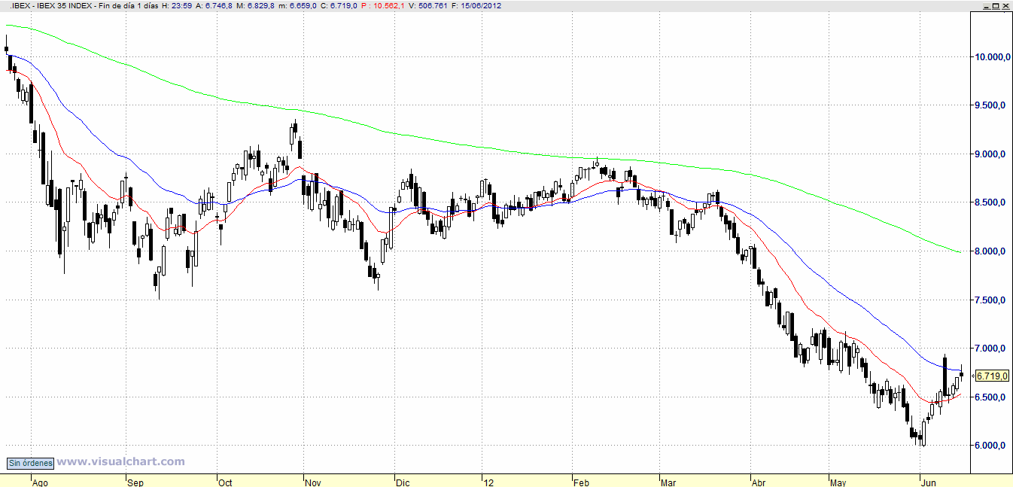Click the 7.500,0 price axis label

click(992, 300)
